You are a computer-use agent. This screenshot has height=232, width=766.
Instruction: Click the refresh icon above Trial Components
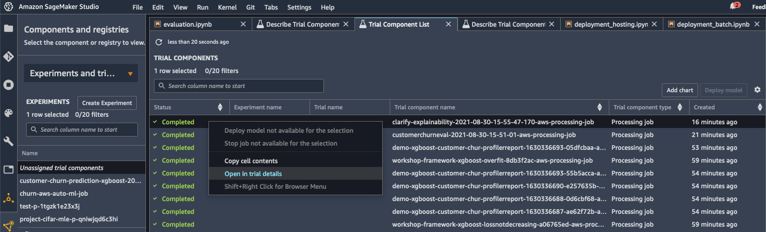[159, 42]
